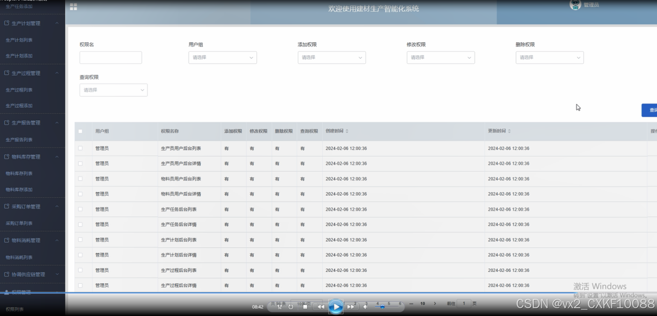The height and width of the screenshot is (316, 657).
Task: Play the video with the blue play button
Action: point(336,306)
